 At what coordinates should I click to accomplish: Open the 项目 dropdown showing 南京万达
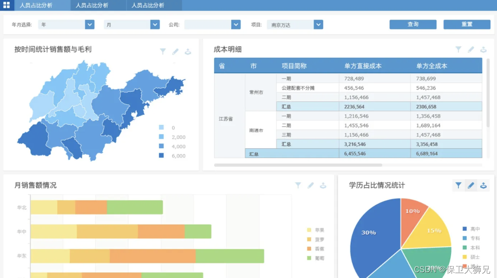click(295, 24)
